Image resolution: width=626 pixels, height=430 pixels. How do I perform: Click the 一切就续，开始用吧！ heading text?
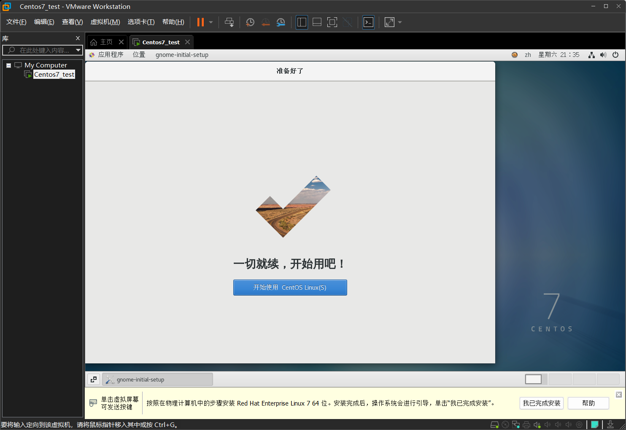(289, 264)
